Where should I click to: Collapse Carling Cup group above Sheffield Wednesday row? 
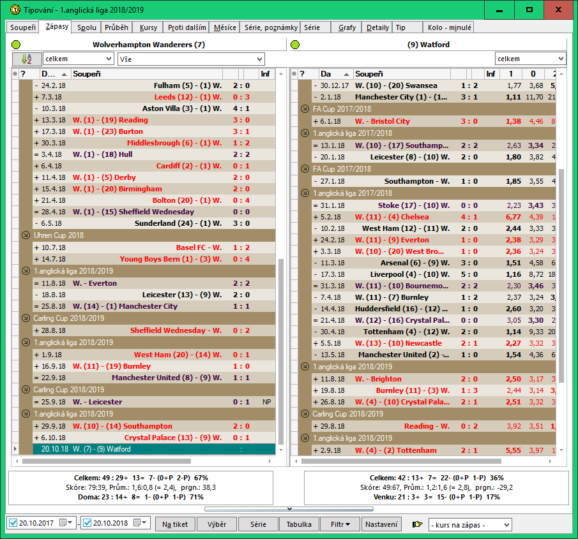pos(26,318)
